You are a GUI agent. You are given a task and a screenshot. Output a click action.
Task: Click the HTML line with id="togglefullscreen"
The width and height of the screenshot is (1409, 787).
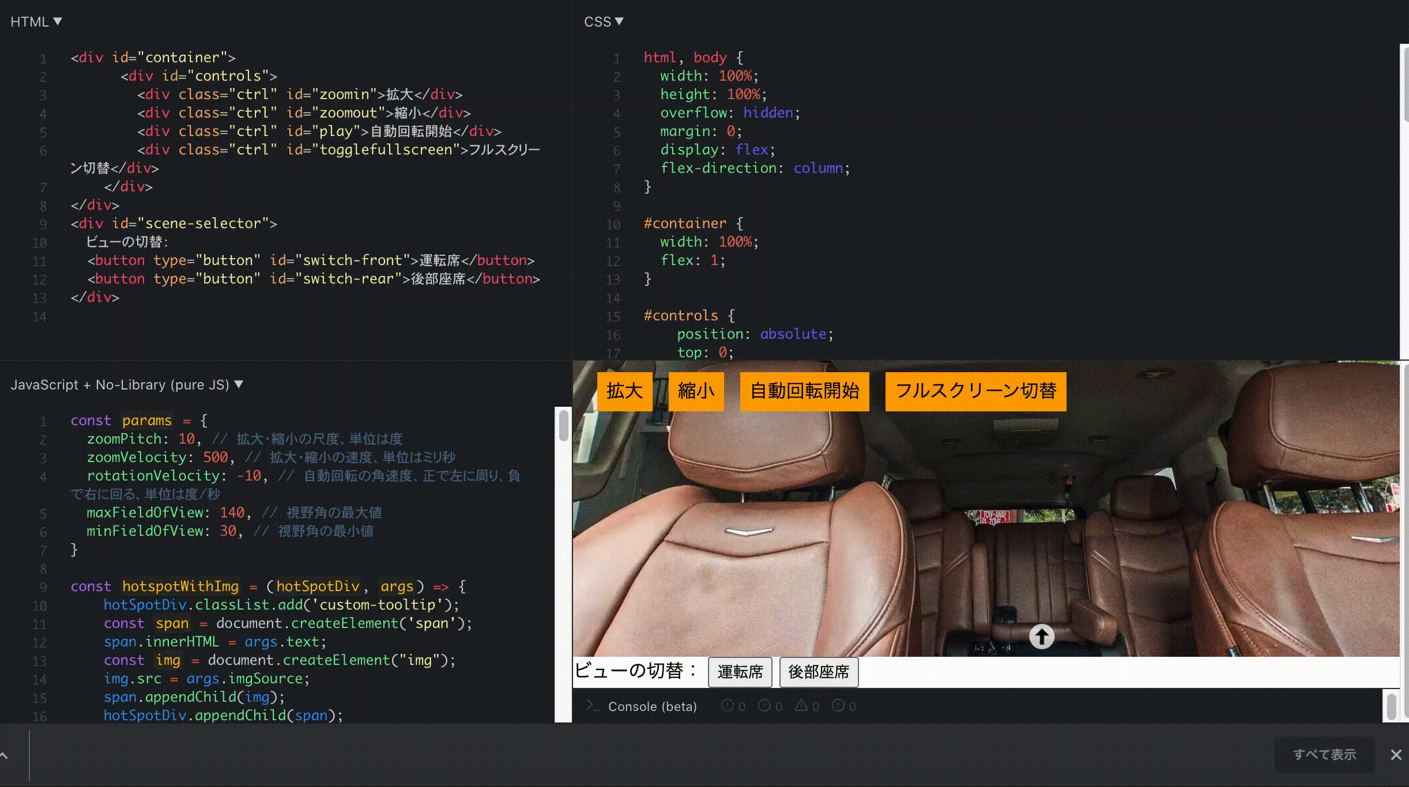[306, 158]
